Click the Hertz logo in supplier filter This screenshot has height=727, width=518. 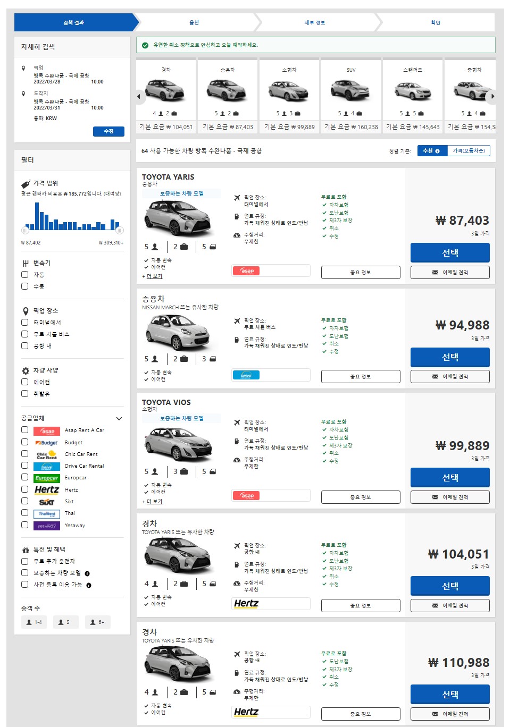pyautogui.click(x=47, y=490)
